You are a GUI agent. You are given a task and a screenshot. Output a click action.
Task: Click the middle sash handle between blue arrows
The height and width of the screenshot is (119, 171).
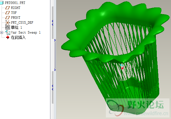coord(55,55)
